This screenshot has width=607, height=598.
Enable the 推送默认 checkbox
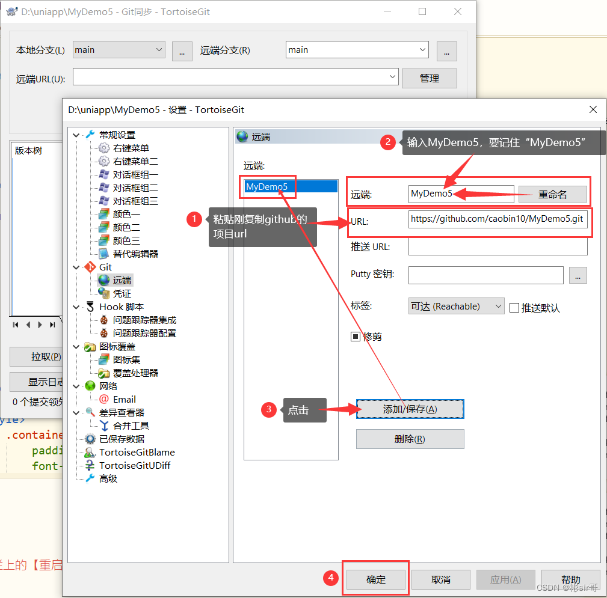click(x=515, y=306)
